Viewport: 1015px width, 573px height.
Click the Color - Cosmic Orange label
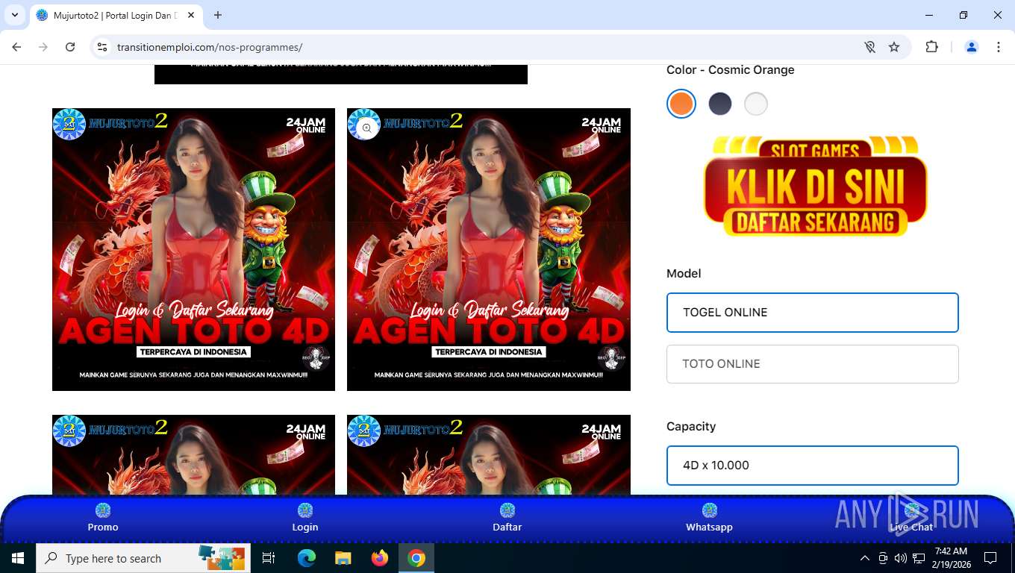730,69
